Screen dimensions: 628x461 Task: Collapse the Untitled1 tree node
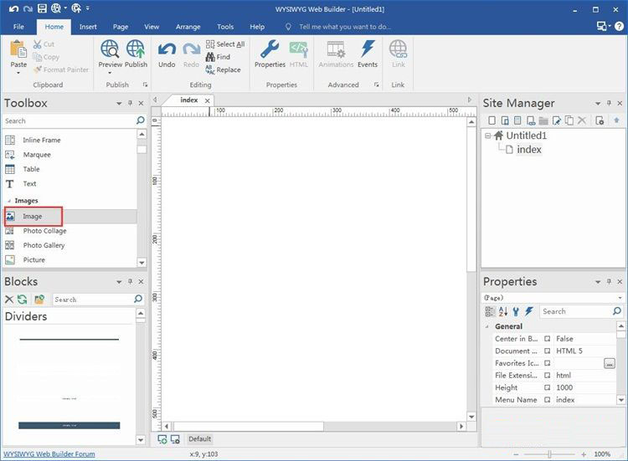click(488, 136)
